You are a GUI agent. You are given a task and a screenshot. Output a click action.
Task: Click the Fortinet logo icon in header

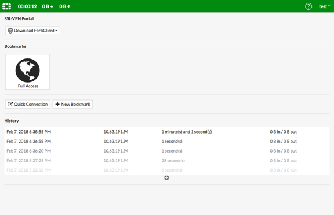coord(6,6)
